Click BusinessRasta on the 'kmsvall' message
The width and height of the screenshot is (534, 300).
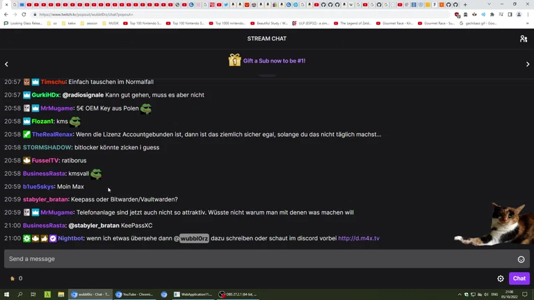44,174
